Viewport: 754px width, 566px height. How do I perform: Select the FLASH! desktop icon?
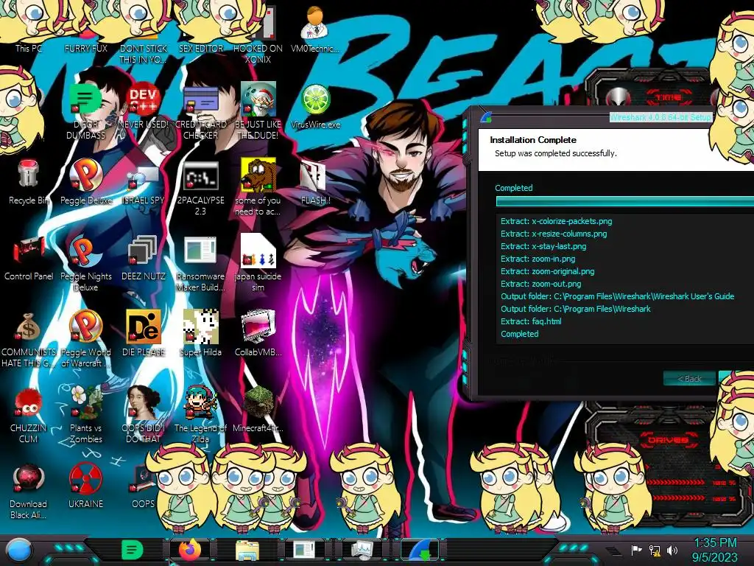coord(315,181)
